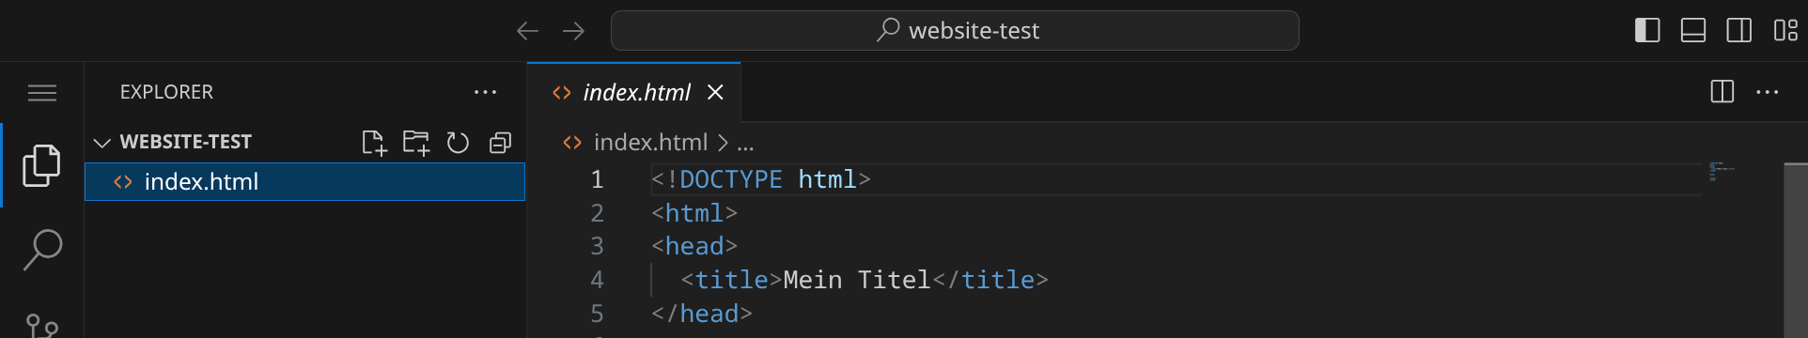Refresh the explorer file list
This screenshot has height=338, width=1808.
pyautogui.click(x=458, y=143)
